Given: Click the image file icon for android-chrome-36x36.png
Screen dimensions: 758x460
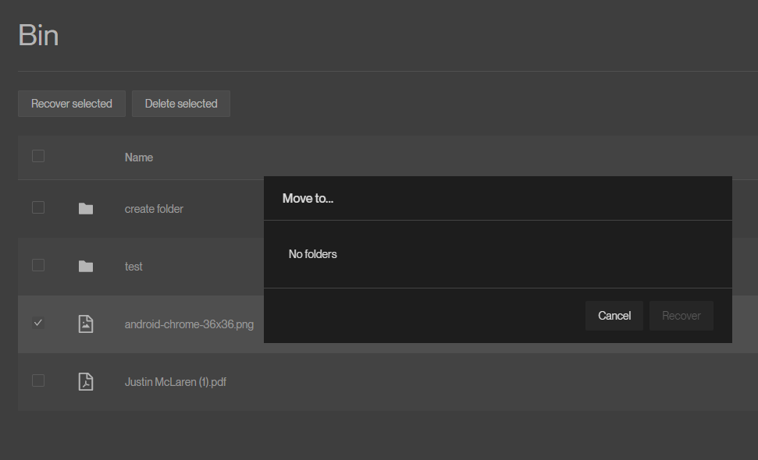Looking at the screenshot, I should tap(86, 324).
